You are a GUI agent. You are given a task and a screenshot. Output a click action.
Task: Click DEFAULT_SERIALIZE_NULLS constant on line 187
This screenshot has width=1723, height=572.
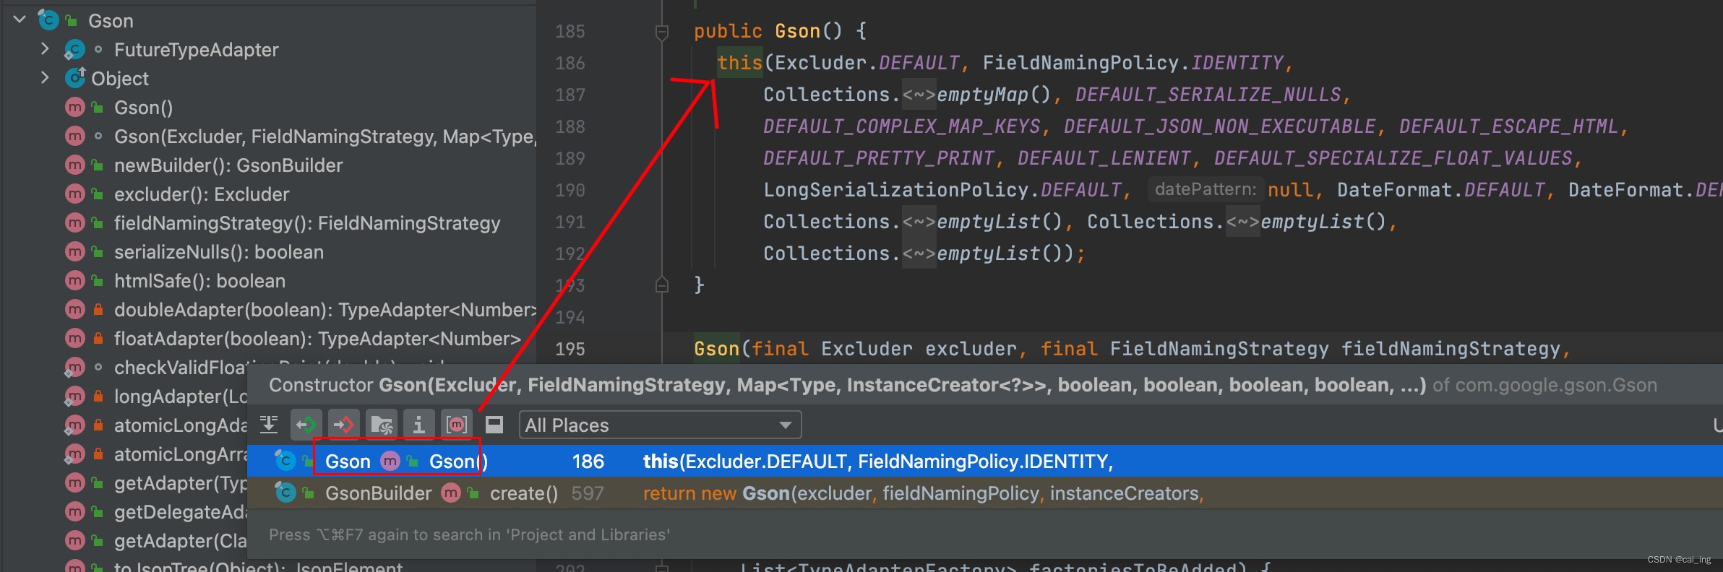(1208, 95)
